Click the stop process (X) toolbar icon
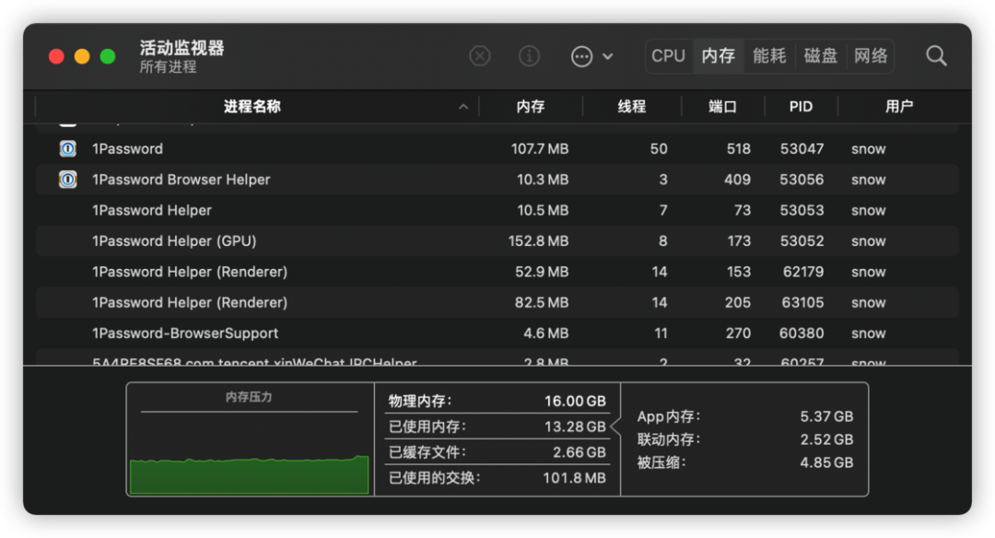Image resolution: width=995 pixels, height=538 pixels. pos(480,56)
